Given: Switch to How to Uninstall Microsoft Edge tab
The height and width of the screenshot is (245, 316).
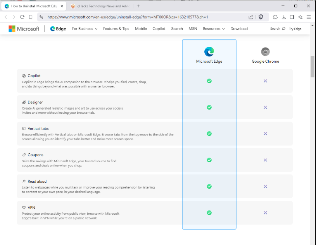Looking at the screenshot, I should 34,6.
